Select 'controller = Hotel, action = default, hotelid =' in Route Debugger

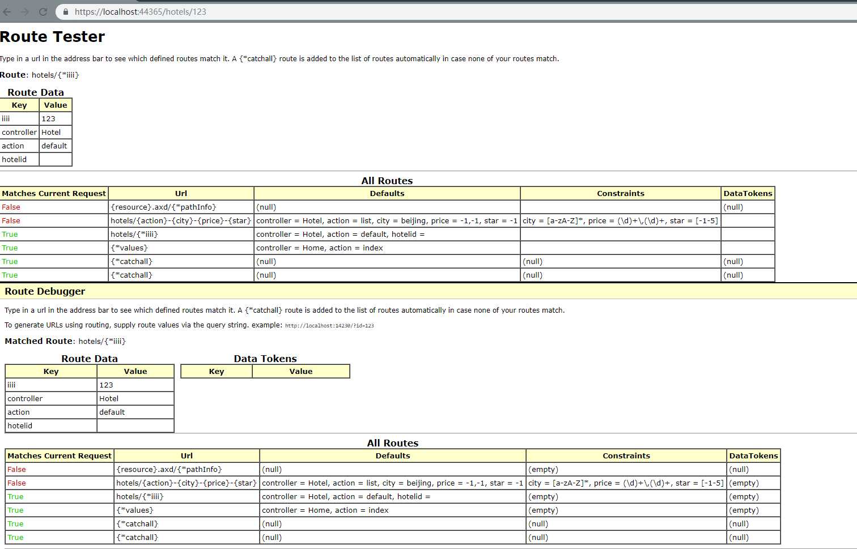393,496
